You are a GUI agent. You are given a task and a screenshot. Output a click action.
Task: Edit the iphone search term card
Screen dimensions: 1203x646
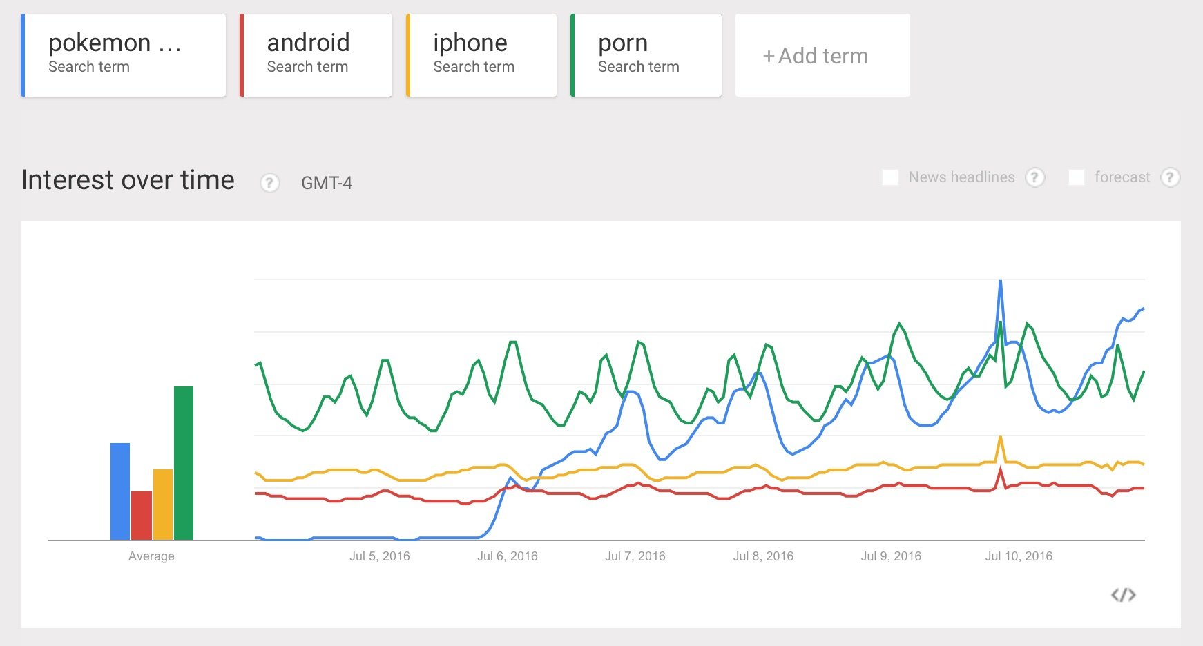481,55
